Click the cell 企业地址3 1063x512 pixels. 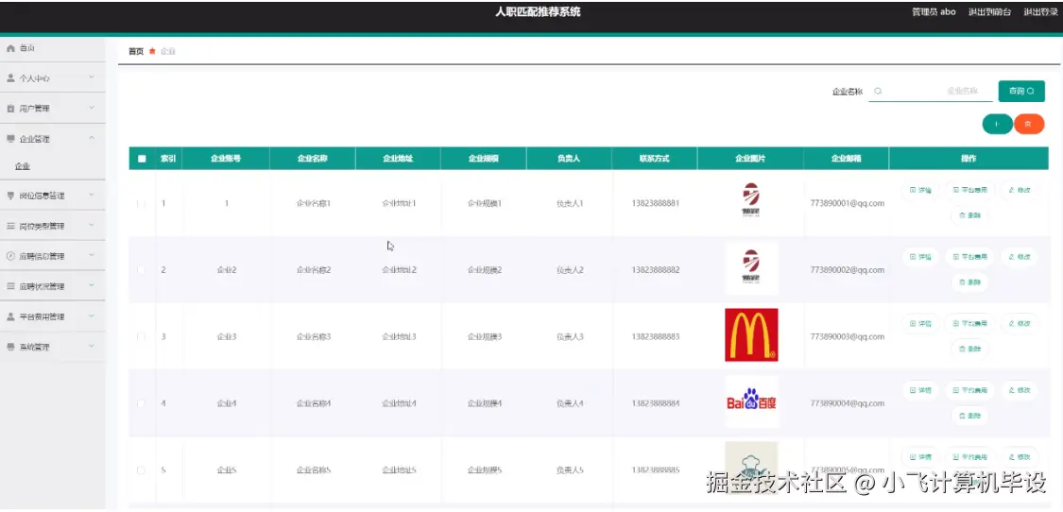click(399, 336)
